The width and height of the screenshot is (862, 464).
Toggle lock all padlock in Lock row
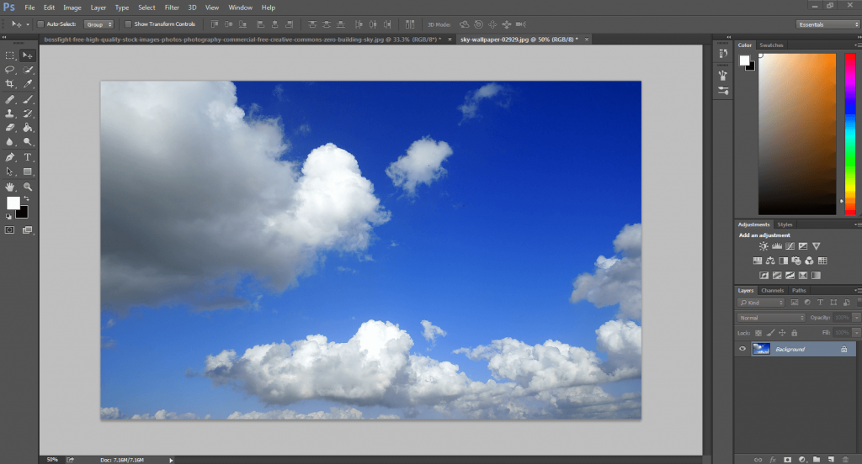795,333
